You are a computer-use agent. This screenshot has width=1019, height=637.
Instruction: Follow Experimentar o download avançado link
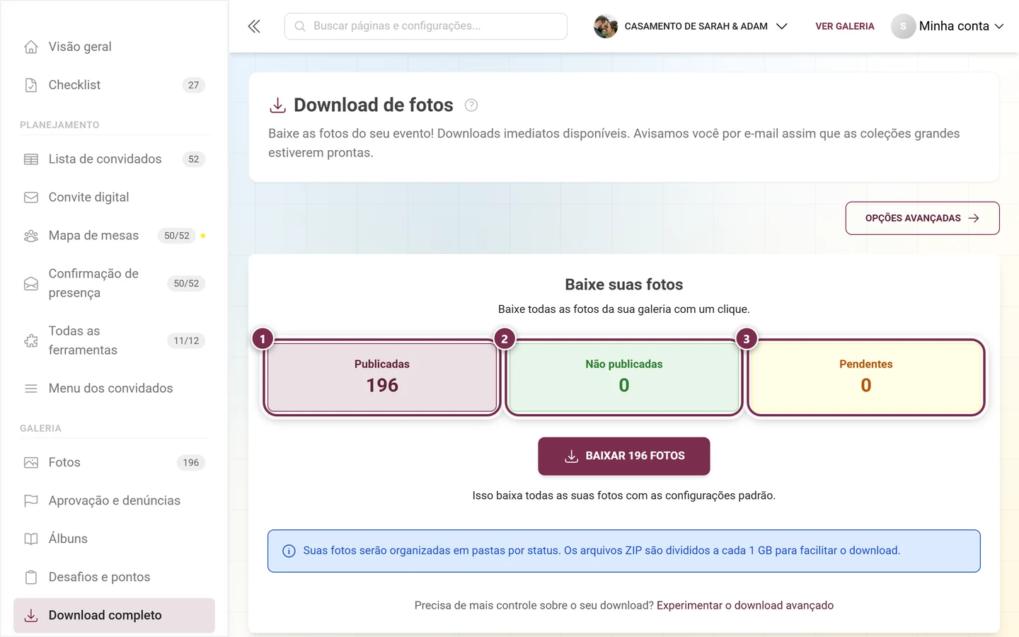pyautogui.click(x=745, y=606)
